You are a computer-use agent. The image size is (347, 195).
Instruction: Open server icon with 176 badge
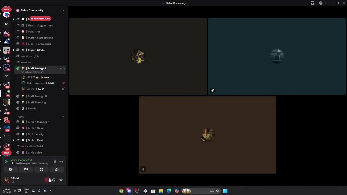(7, 128)
